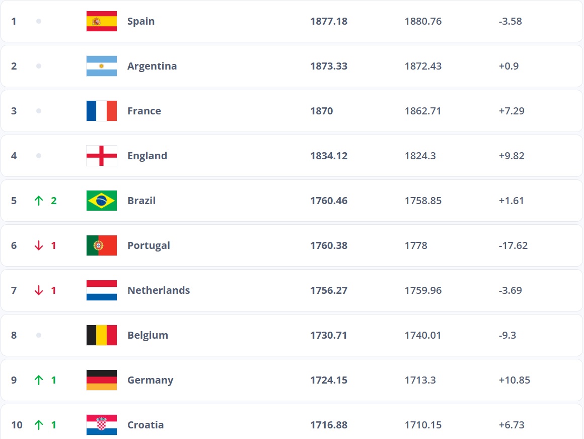Select the Germany team name
Viewport: 584px width, 439px height.
point(150,380)
